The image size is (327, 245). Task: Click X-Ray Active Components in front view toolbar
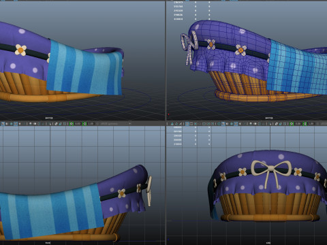tap(60, 124)
